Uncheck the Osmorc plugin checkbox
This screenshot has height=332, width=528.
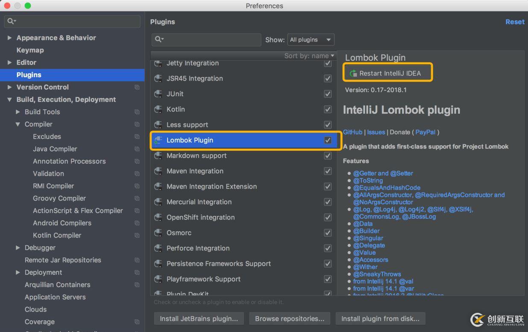328,233
